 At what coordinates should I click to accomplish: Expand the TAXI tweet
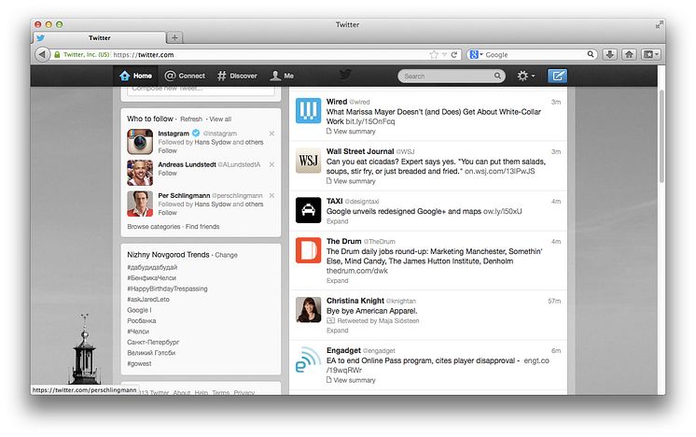pyautogui.click(x=336, y=222)
